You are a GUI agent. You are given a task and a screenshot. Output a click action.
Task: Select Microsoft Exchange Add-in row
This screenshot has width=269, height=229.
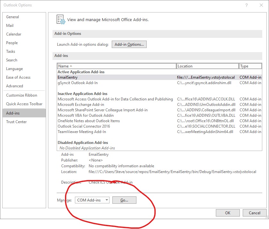[x=159, y=105]
